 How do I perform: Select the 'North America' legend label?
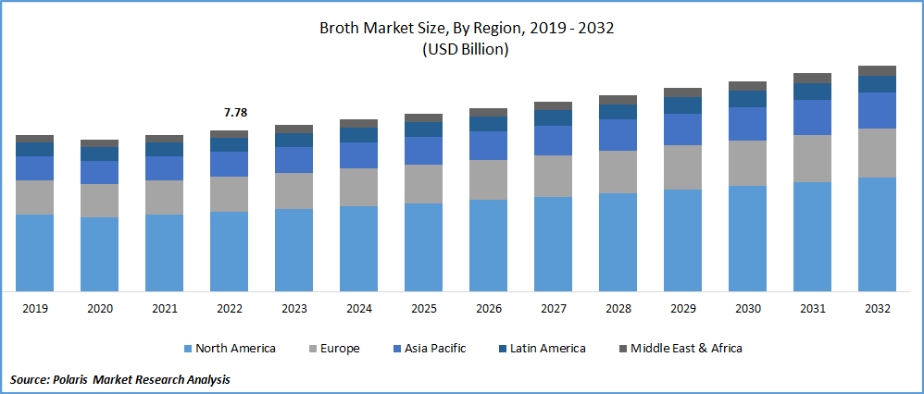[x=236, y=349]
